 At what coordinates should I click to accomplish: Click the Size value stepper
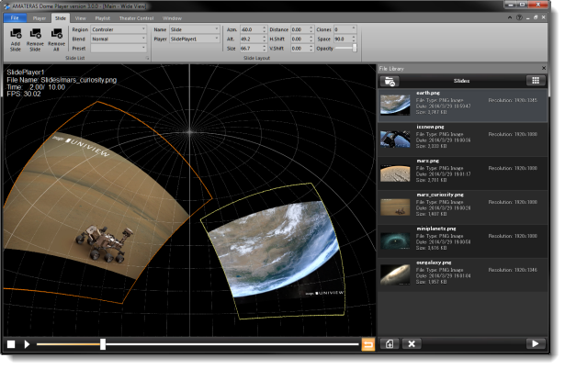(x=264, y=49)
